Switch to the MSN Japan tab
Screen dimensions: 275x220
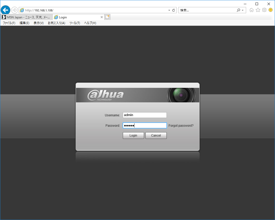click(26, 17)
